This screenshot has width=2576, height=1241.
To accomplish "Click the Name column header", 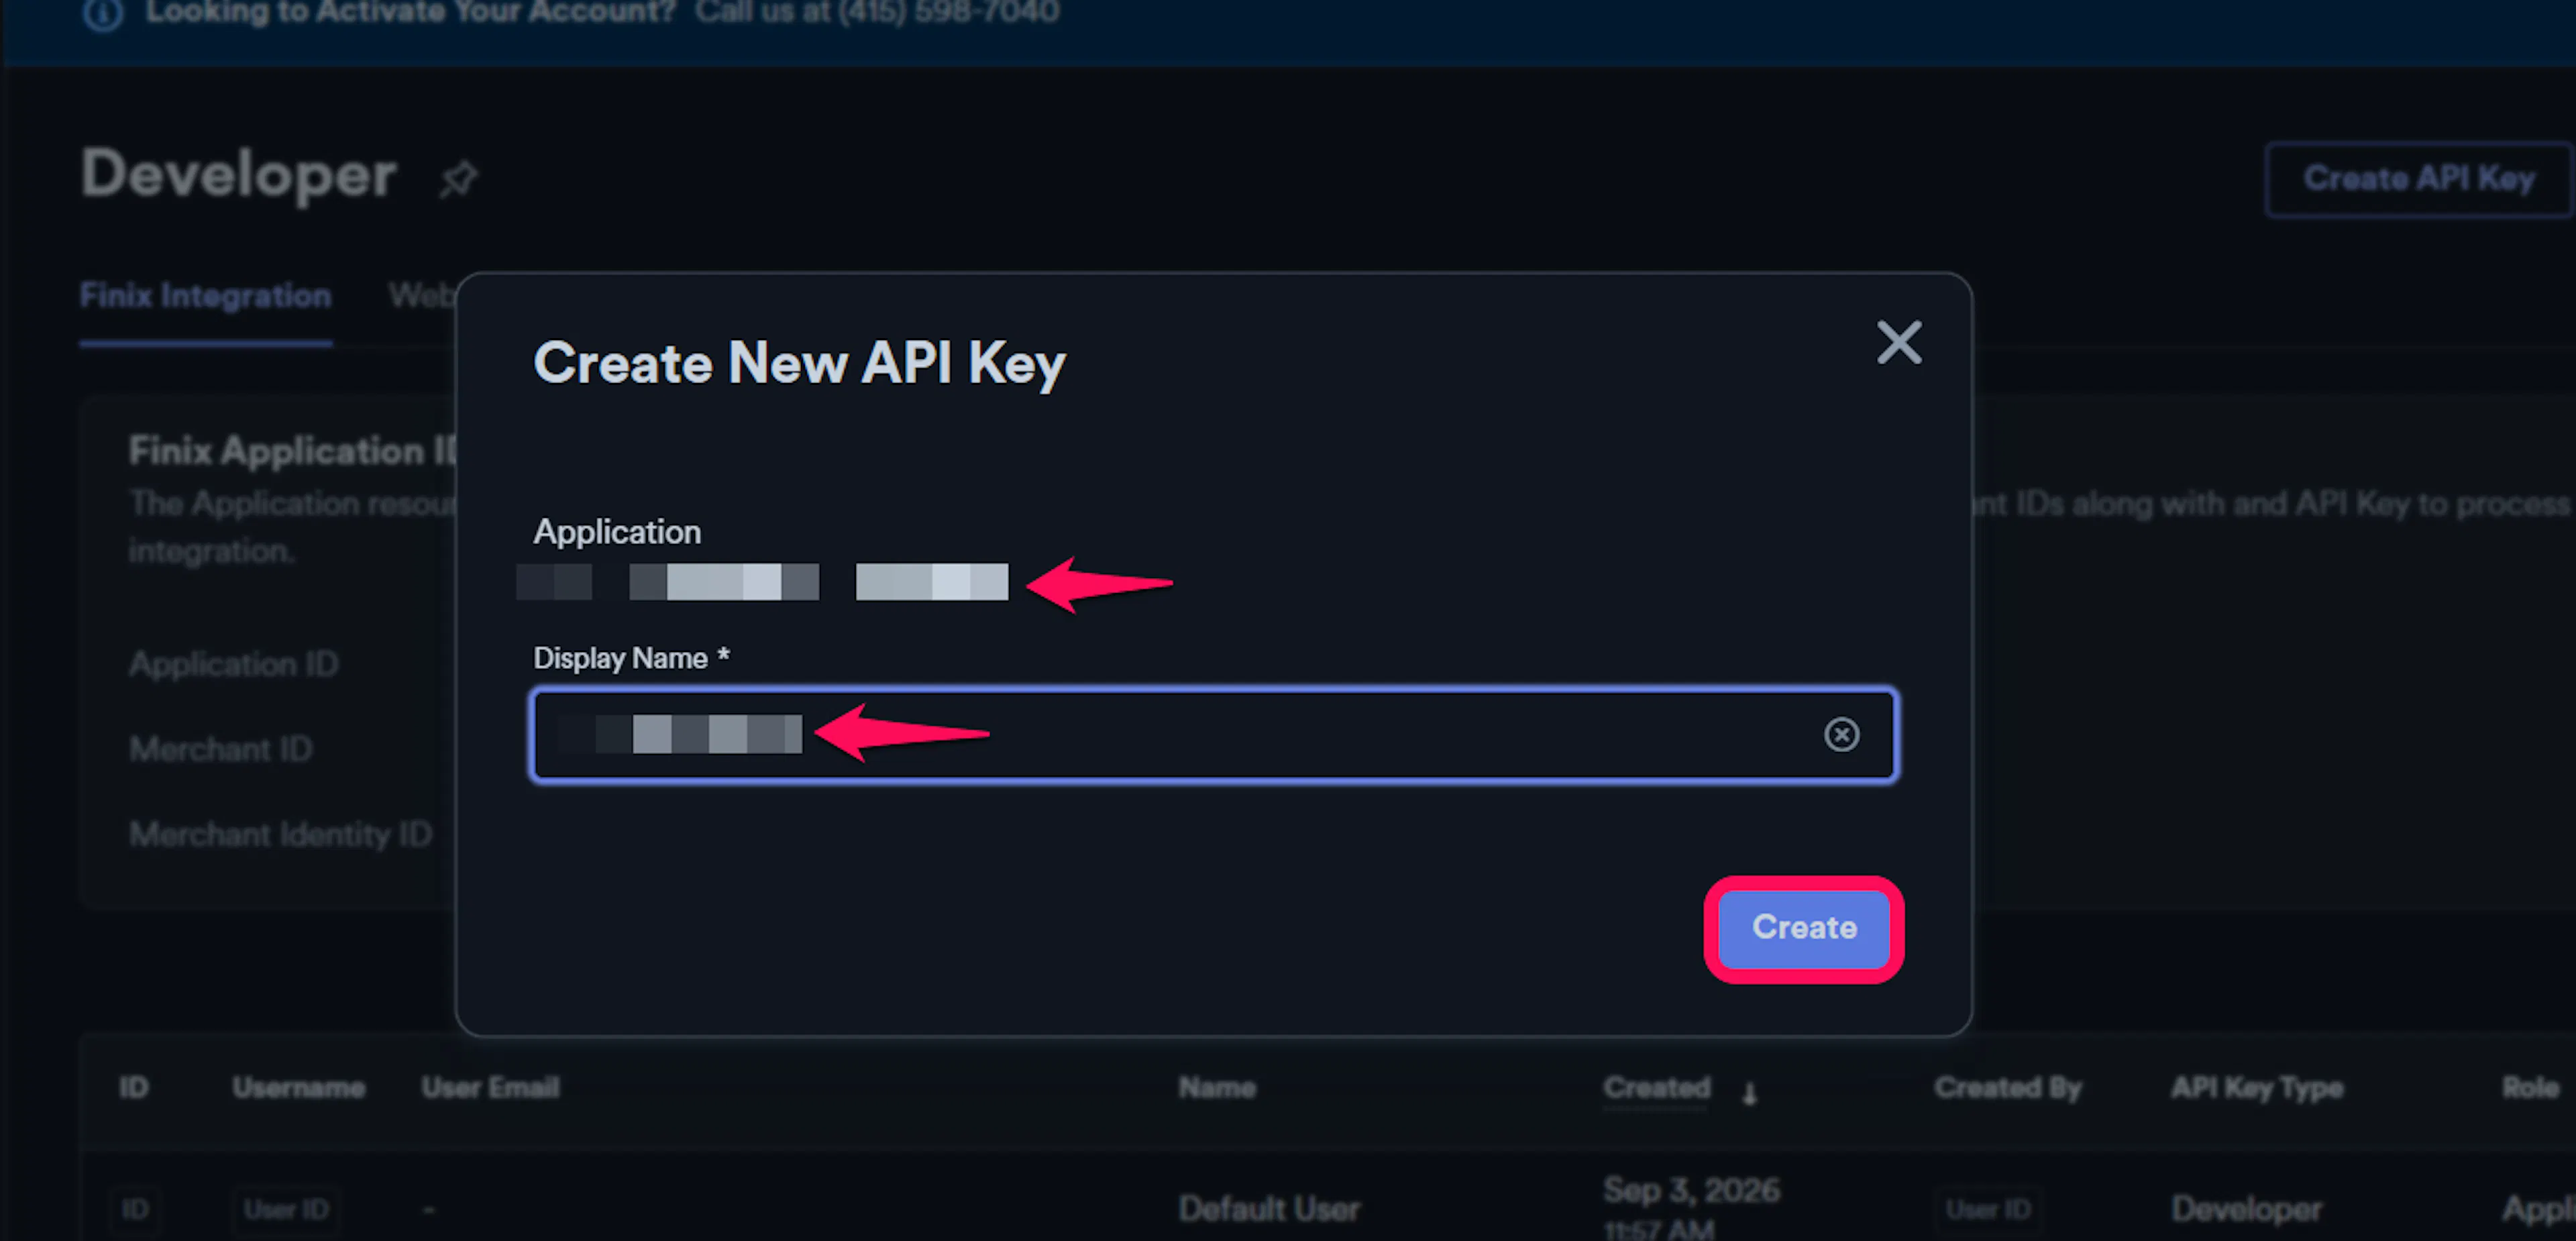I will 1216,1087.
